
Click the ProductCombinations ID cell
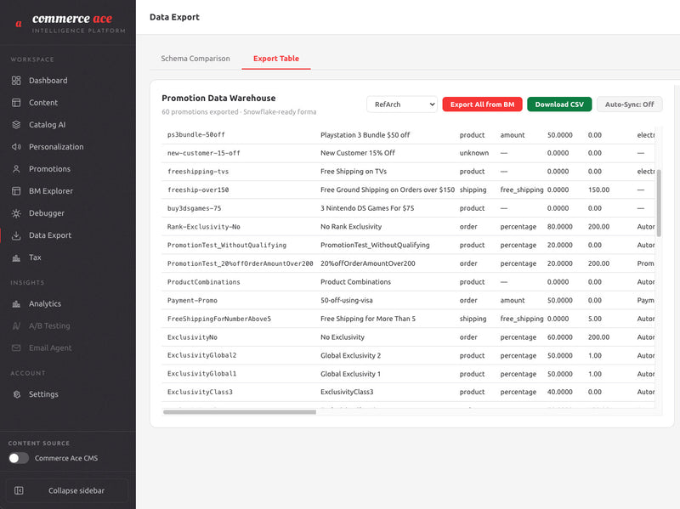coord(203,282)
